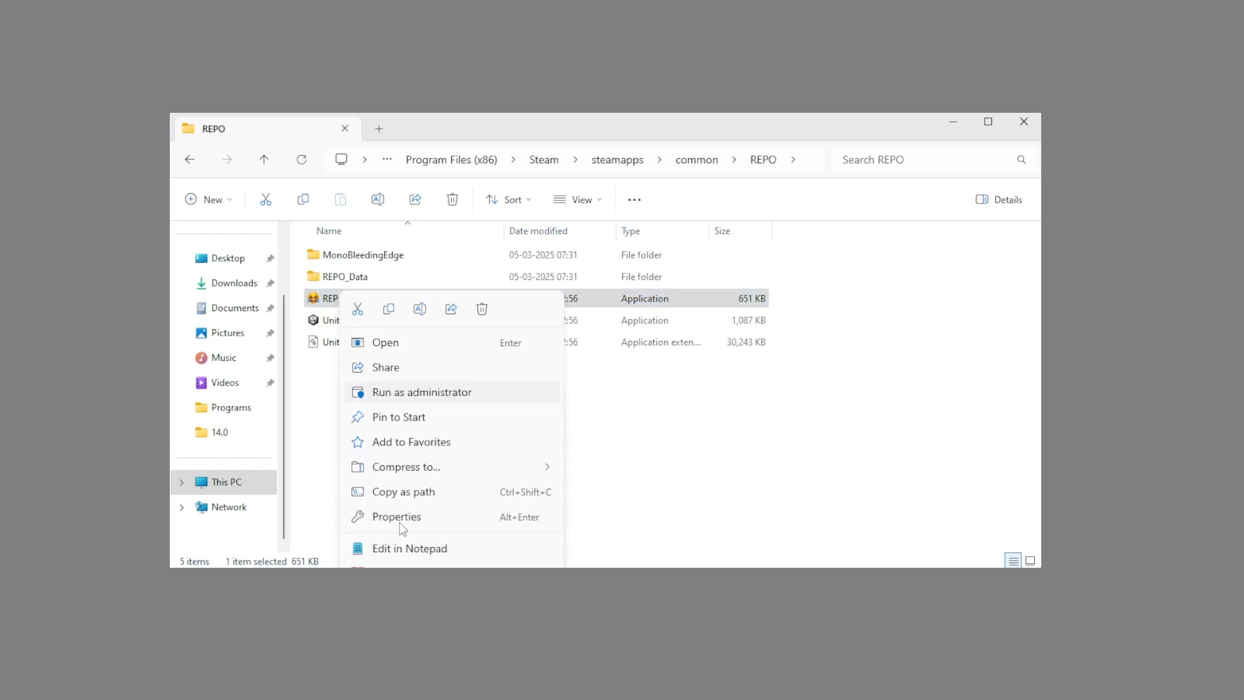Screen dimensions: 1244x700
Task: Switch to details list view in status bar
Action: click(x=1013, y=561)
